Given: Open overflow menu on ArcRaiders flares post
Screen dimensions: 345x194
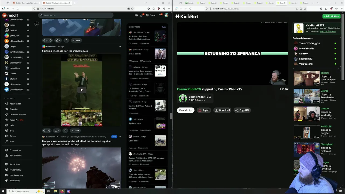Looking at the screenshot, I should (x=120, y=137).
